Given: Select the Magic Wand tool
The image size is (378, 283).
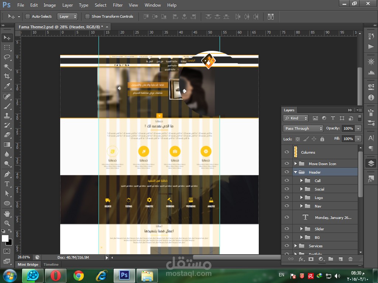Looking at the screenshot, I should coord(7,67).
